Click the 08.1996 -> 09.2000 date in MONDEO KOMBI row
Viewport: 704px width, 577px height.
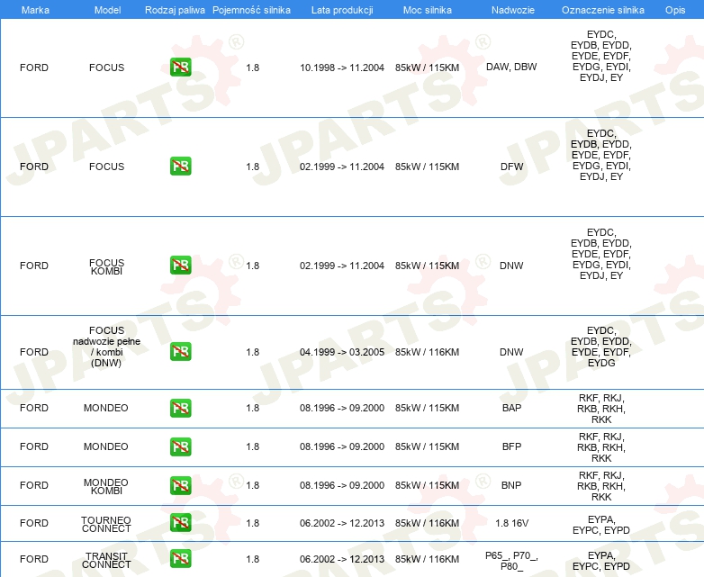coord(342,485)
